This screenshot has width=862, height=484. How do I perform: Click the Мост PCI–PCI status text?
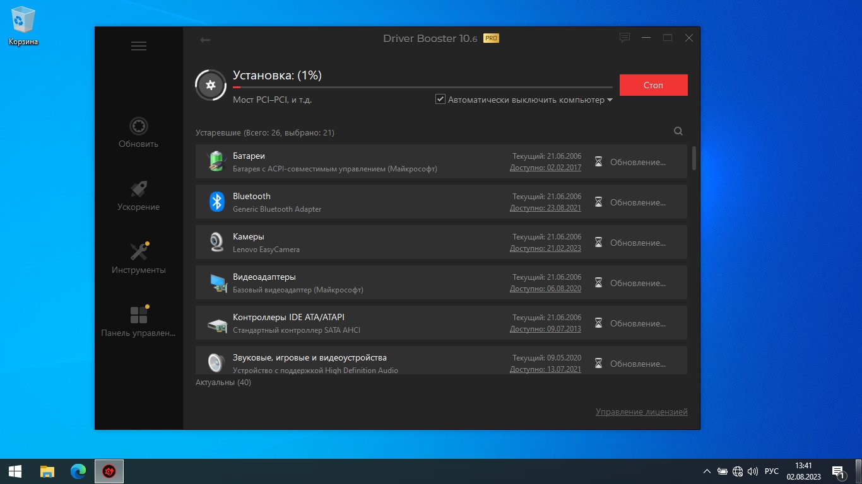click(x=272, y=100)
